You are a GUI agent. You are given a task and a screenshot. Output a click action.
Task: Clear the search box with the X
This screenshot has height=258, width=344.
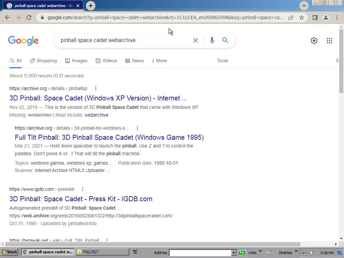click(x=195, y=40)
